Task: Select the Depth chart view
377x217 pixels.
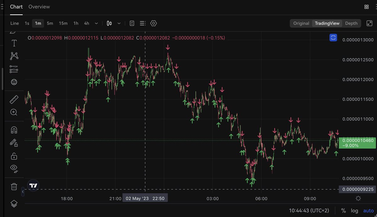Action: (x=351, y=23)
